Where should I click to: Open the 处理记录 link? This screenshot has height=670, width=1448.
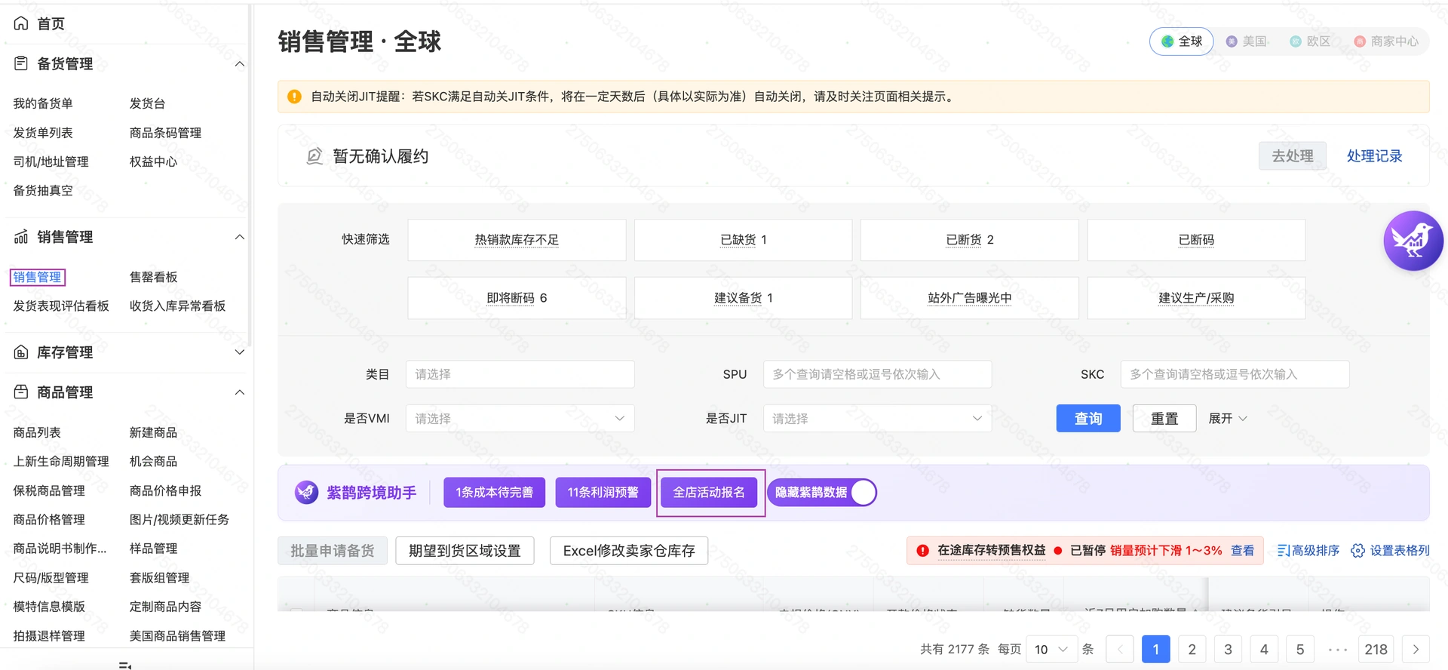(x=1374, y=156)
